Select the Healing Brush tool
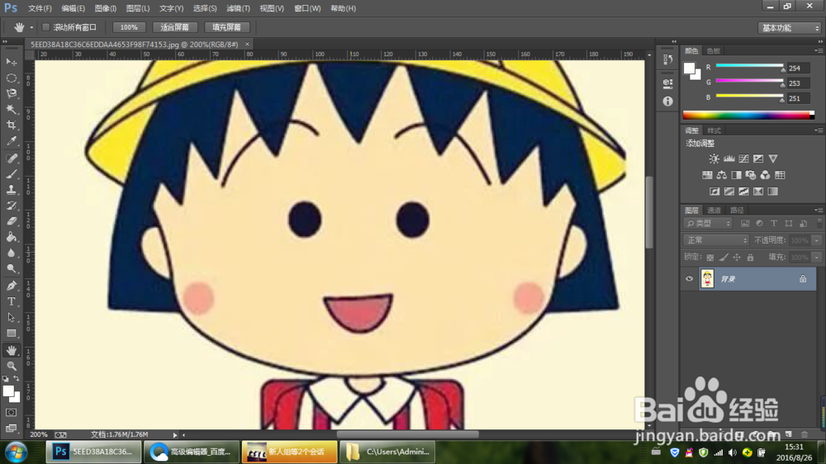This screenshot has height=464, width=826. click(11, 158)
